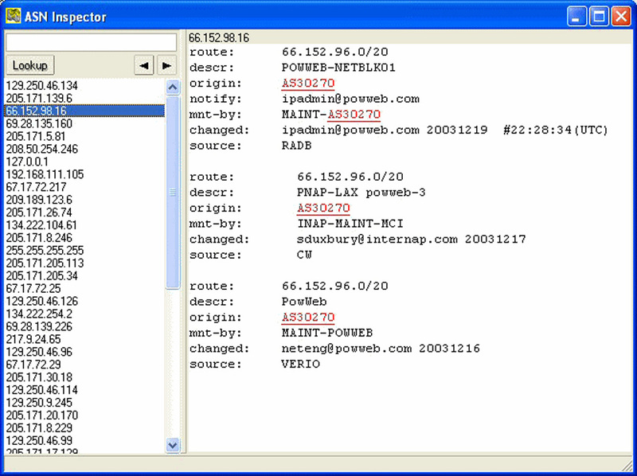Select 134.222.254.2 in the list
This screenshot has height=476, width=637.
84,314
